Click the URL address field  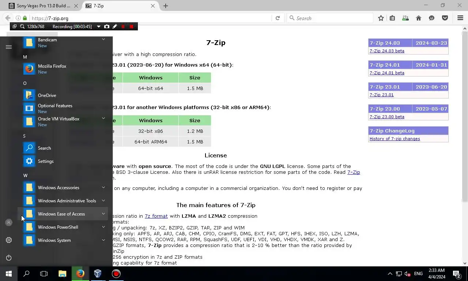tap(150, 18)
